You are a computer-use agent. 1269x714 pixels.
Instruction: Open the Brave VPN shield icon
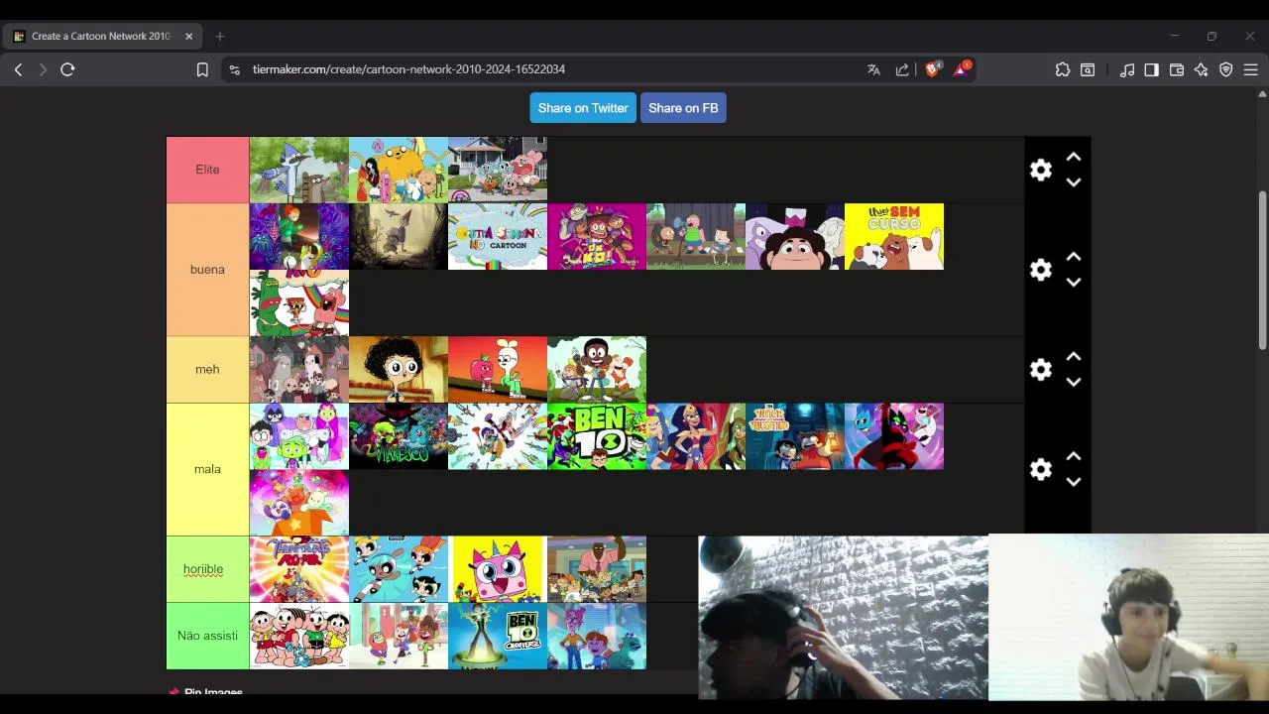pos(1226,69)
